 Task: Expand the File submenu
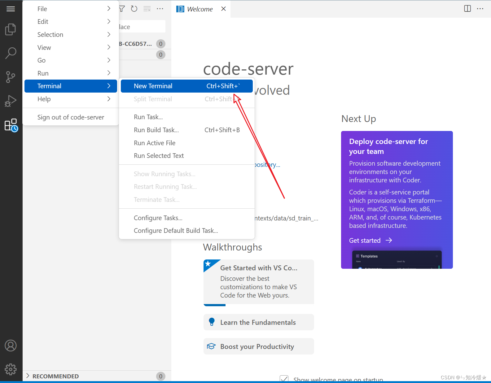71,9
